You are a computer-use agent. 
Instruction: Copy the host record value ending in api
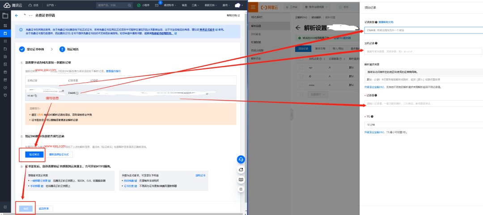tap(36, 96)
